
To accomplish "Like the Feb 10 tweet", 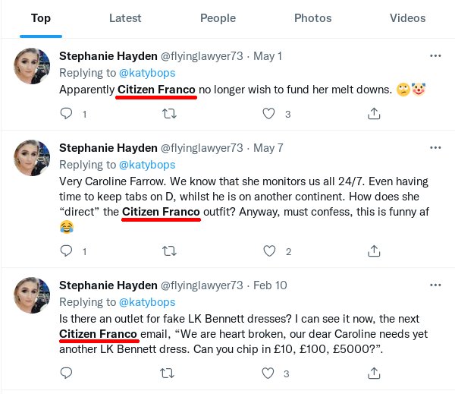I will [x=268, y=374].
